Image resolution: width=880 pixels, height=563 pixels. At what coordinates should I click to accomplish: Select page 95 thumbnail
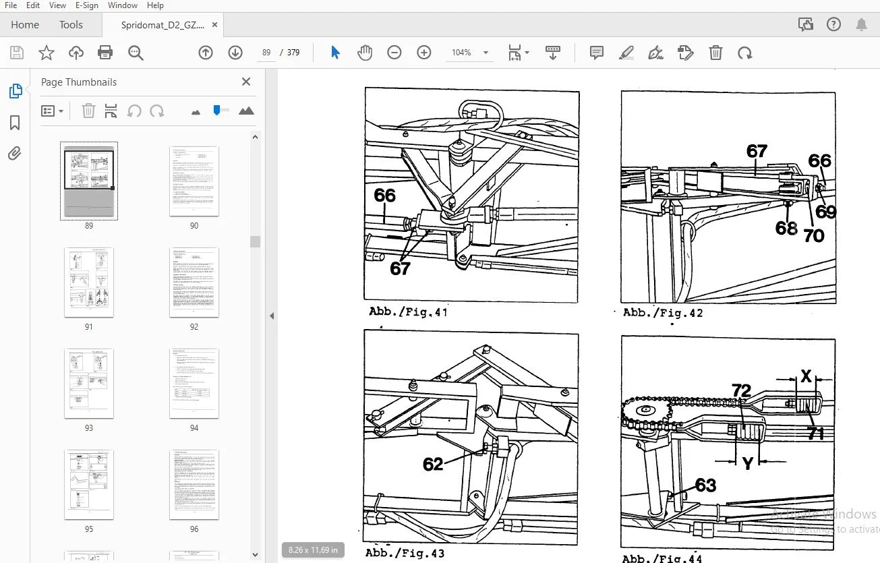click(89, 485)
